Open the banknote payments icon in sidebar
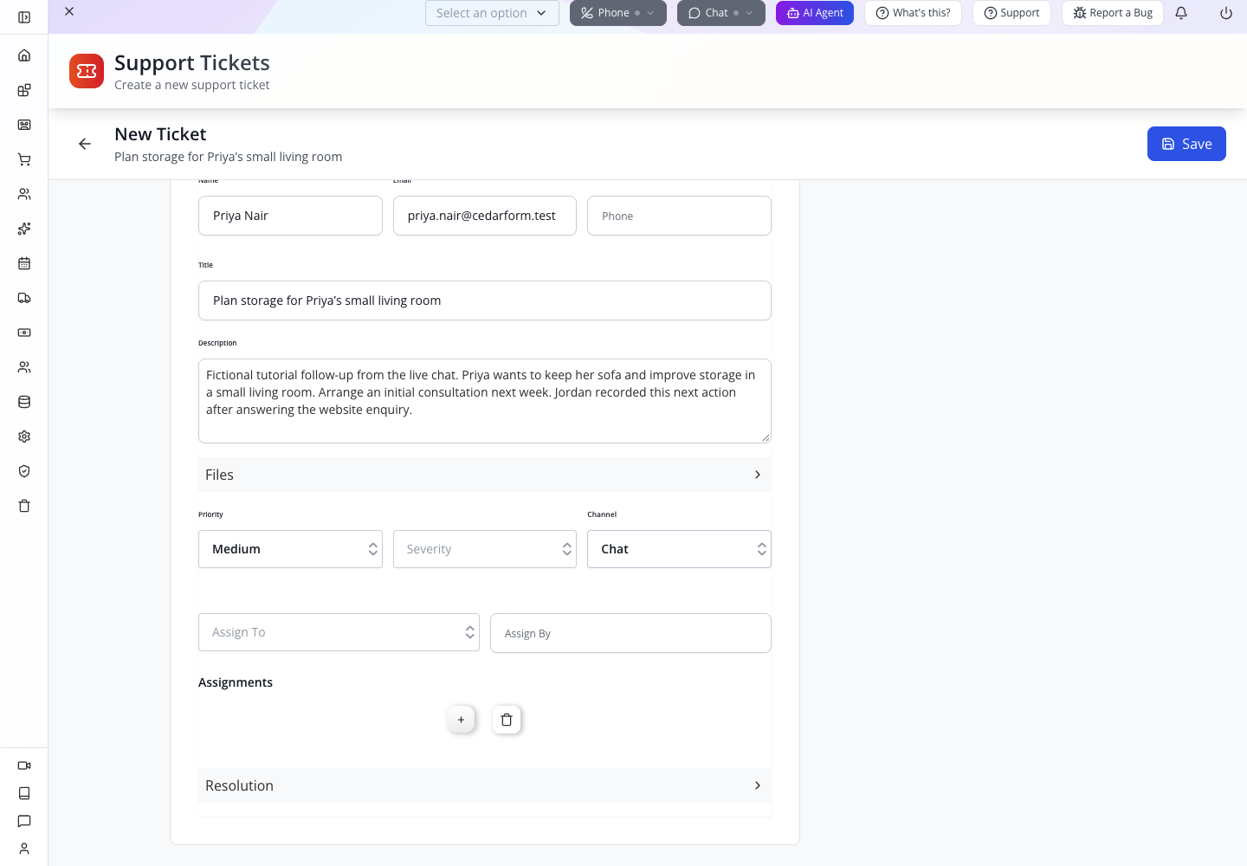The width and height of the screenshot is (1247, 866). point(24,333)
